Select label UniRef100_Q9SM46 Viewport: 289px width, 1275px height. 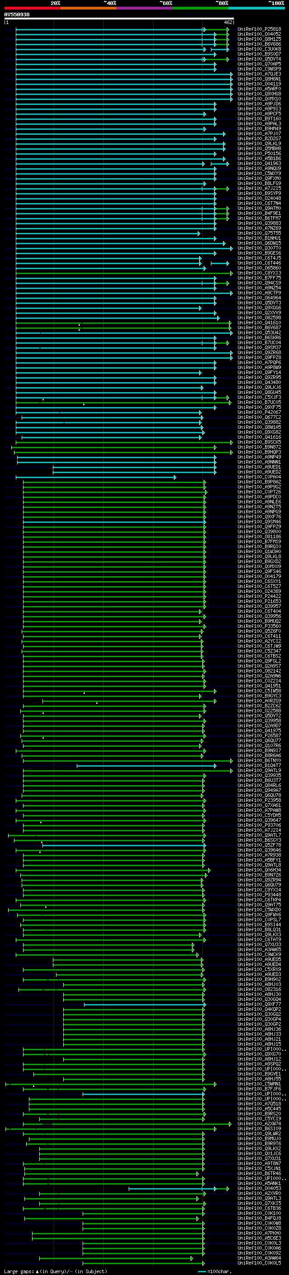click(259, 521)
